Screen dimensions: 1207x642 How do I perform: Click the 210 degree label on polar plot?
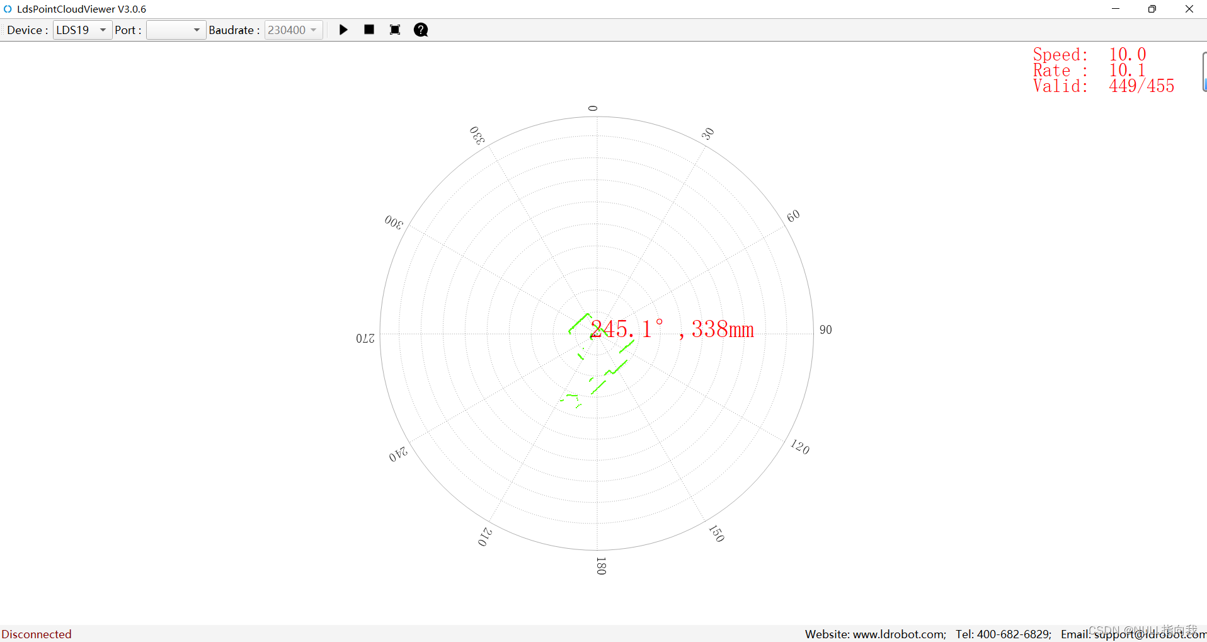click(x=484, y=537)
